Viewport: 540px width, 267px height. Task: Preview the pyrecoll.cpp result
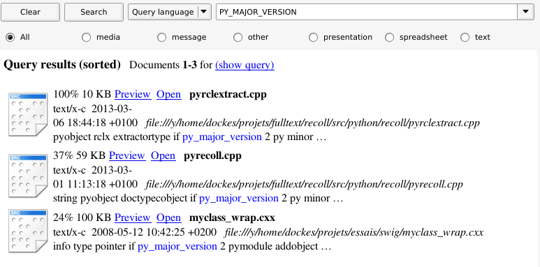(127, 155)
